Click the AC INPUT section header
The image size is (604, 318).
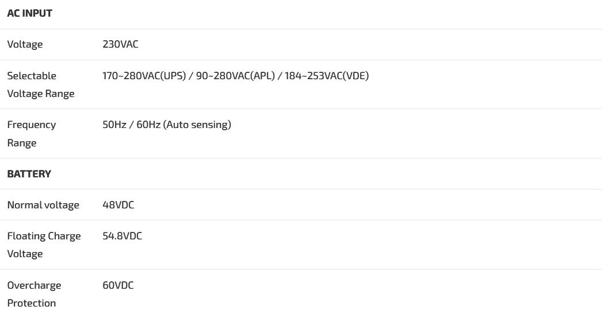coord(29,13)
